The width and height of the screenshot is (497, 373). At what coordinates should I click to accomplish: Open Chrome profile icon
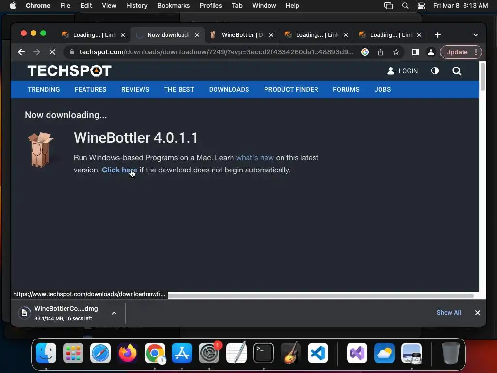click(x=431, y=52)
